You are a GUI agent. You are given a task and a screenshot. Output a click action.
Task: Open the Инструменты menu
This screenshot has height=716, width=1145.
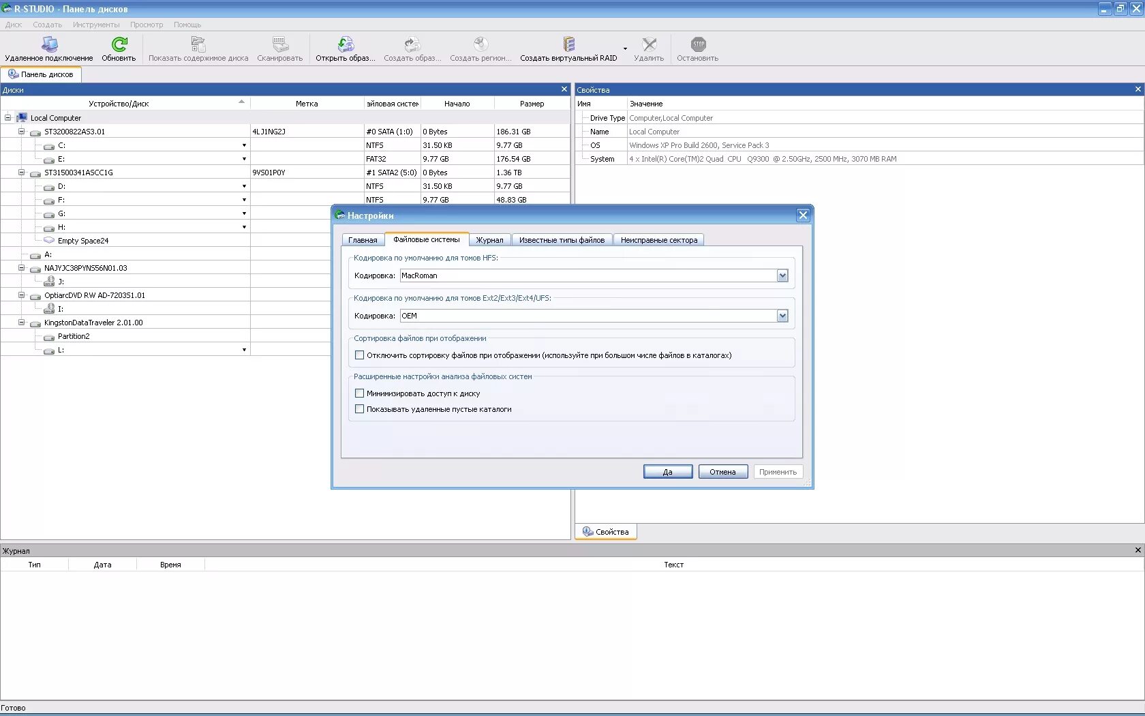tap(96, 25)
